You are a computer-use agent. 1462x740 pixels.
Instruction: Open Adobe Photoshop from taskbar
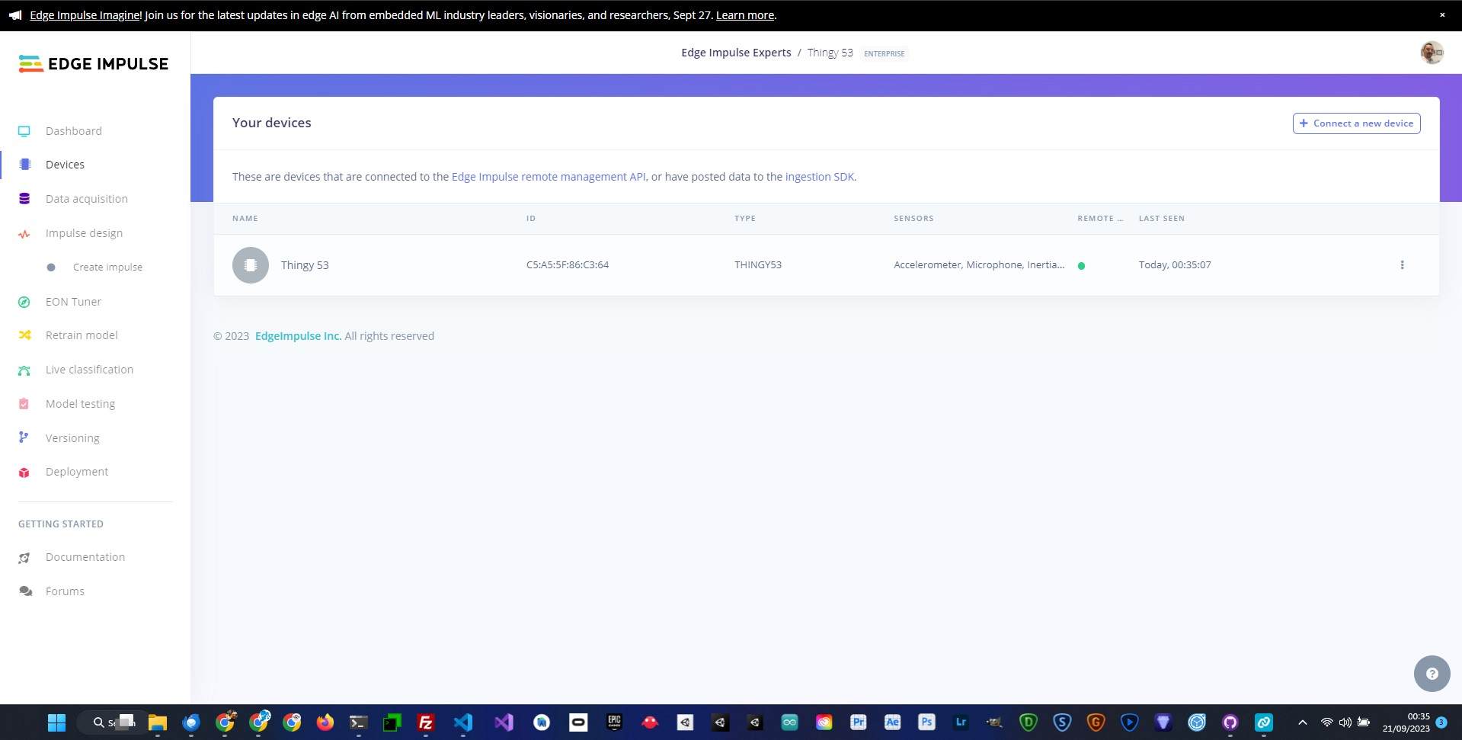tap(926, 722)
